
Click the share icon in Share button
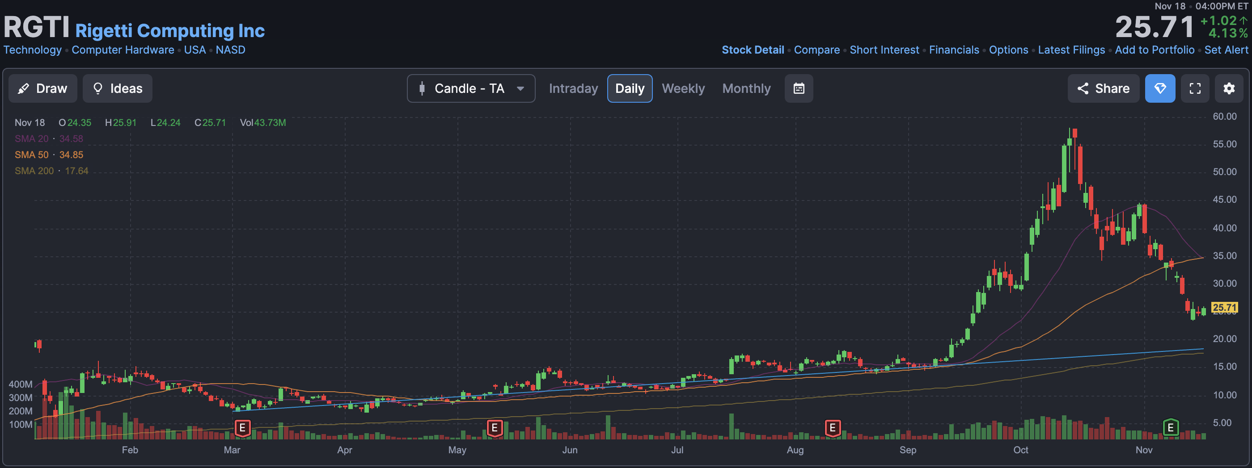tap(1083, 88)
